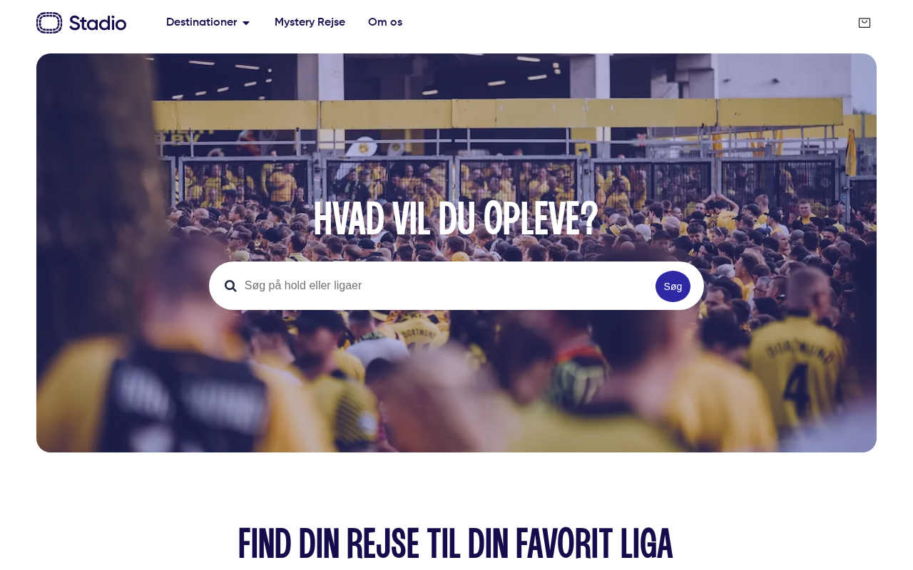Open the Om os page
The width and height of the screenshot is (913, 570).
tap(385, 22)
